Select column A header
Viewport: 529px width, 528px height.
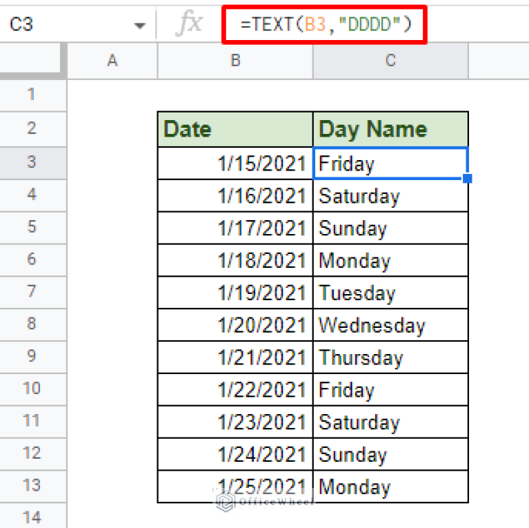coord(112,61)
